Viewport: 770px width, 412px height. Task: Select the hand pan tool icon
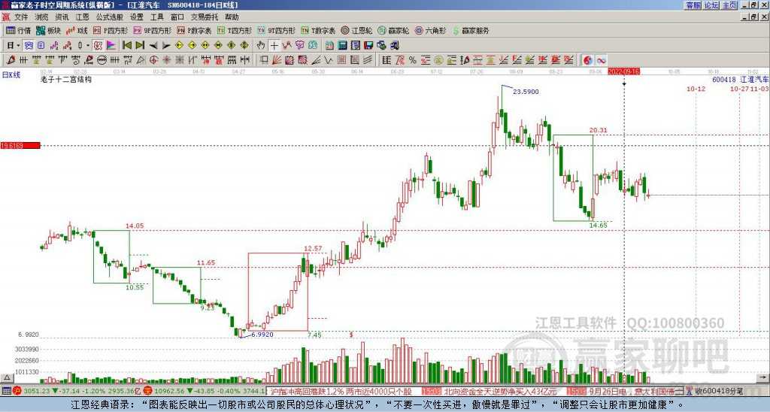(261, 45)
